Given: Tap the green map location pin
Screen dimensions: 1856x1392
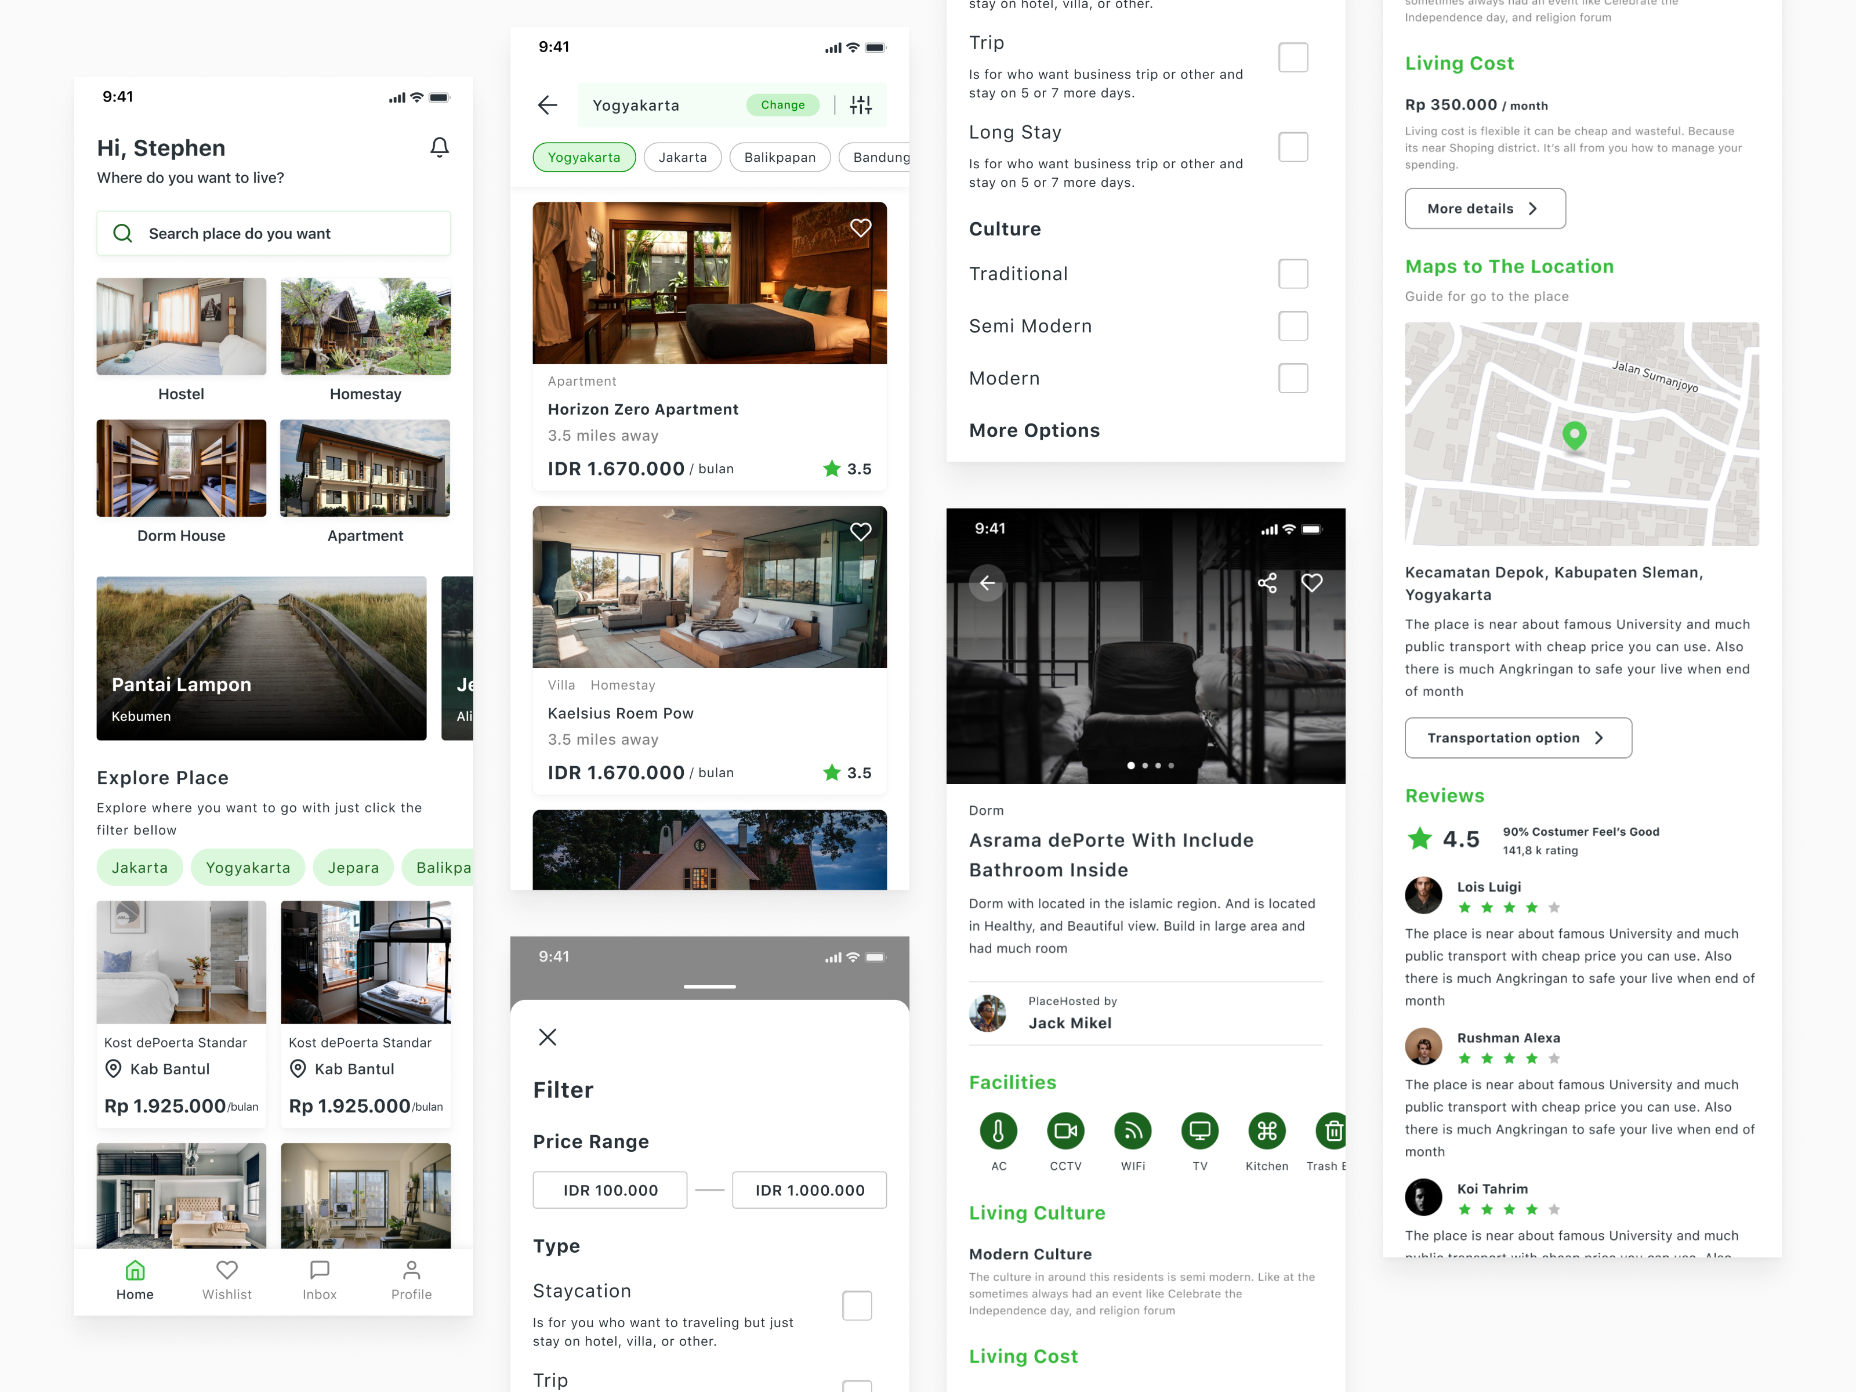Looking at the screenshot, I should 1574,434.
